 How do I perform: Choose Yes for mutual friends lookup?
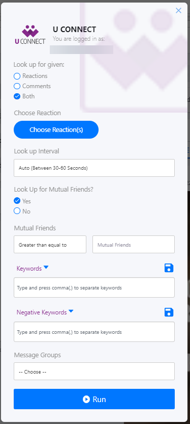coord(17,201)
